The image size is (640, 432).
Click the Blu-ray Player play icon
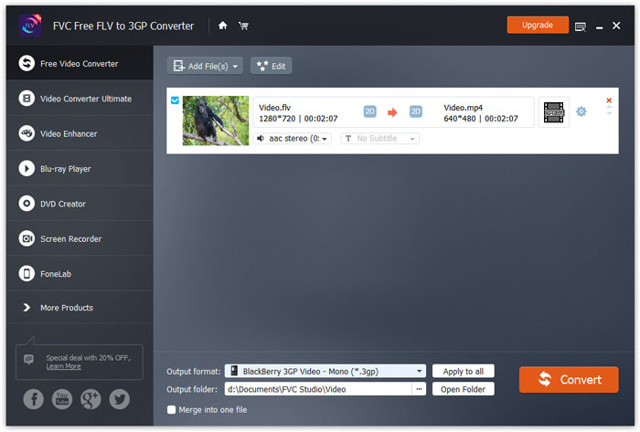[27, 168]
